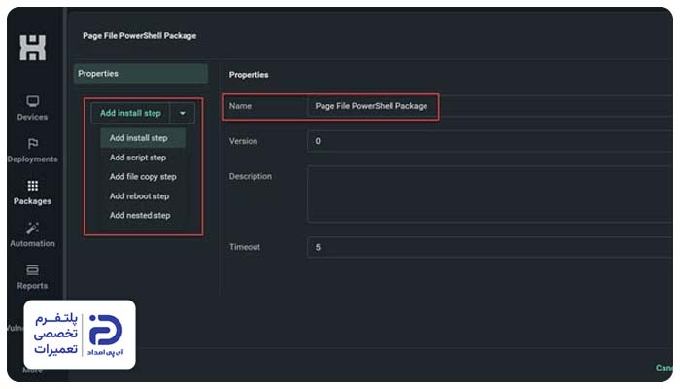Select Add file copy step option
The height and width of the screenshot is (389, 680).
point(143,177)
